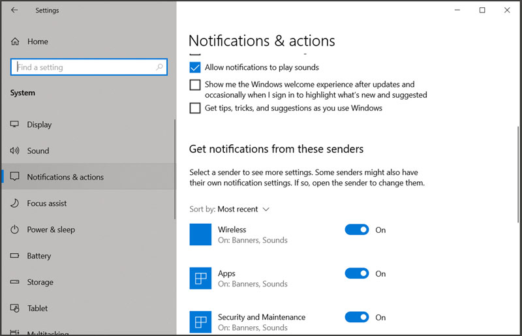Click the main page vertical scrollbar
Viewport: 522px width, 336px height.
click(x=518, y=174)
